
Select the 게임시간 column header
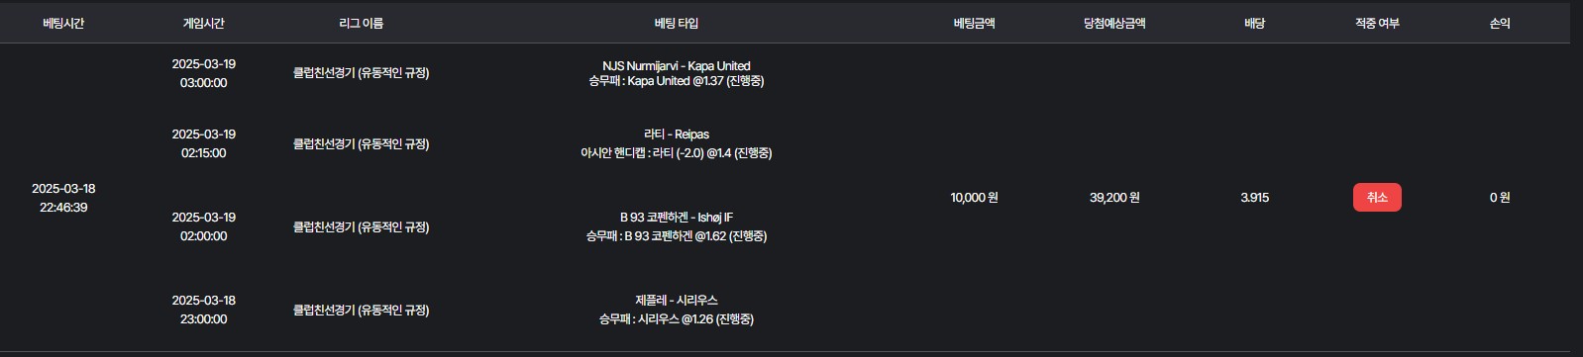click(x=204, y=23)
